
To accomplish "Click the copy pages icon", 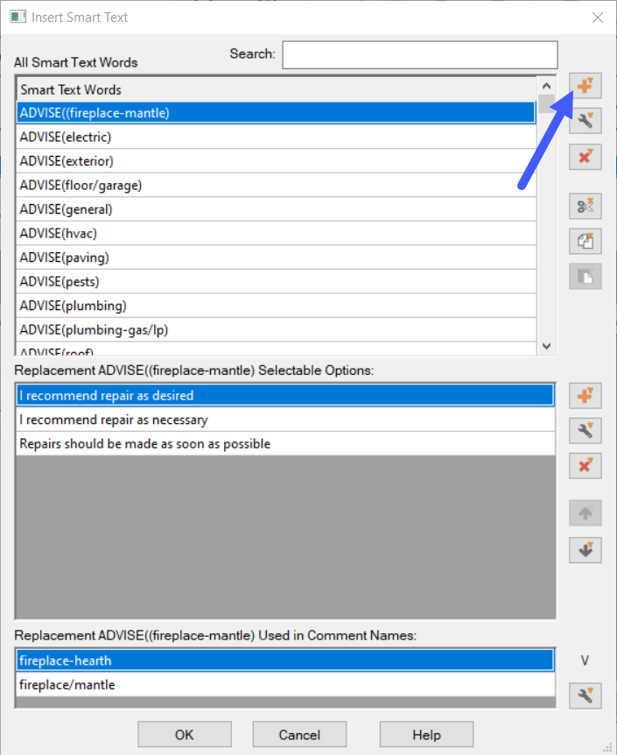I will (x=585, y=241).
